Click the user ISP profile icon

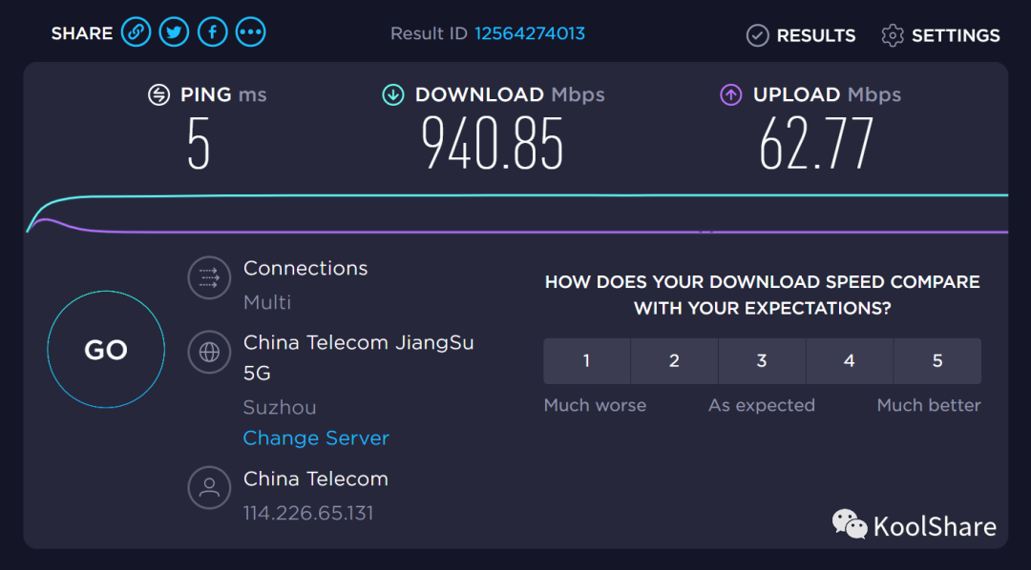(x=209, y=488)
